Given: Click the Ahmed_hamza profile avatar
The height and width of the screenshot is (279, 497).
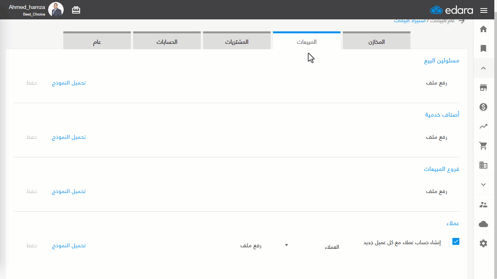Looking at the screenshot, I should point(56,10).
